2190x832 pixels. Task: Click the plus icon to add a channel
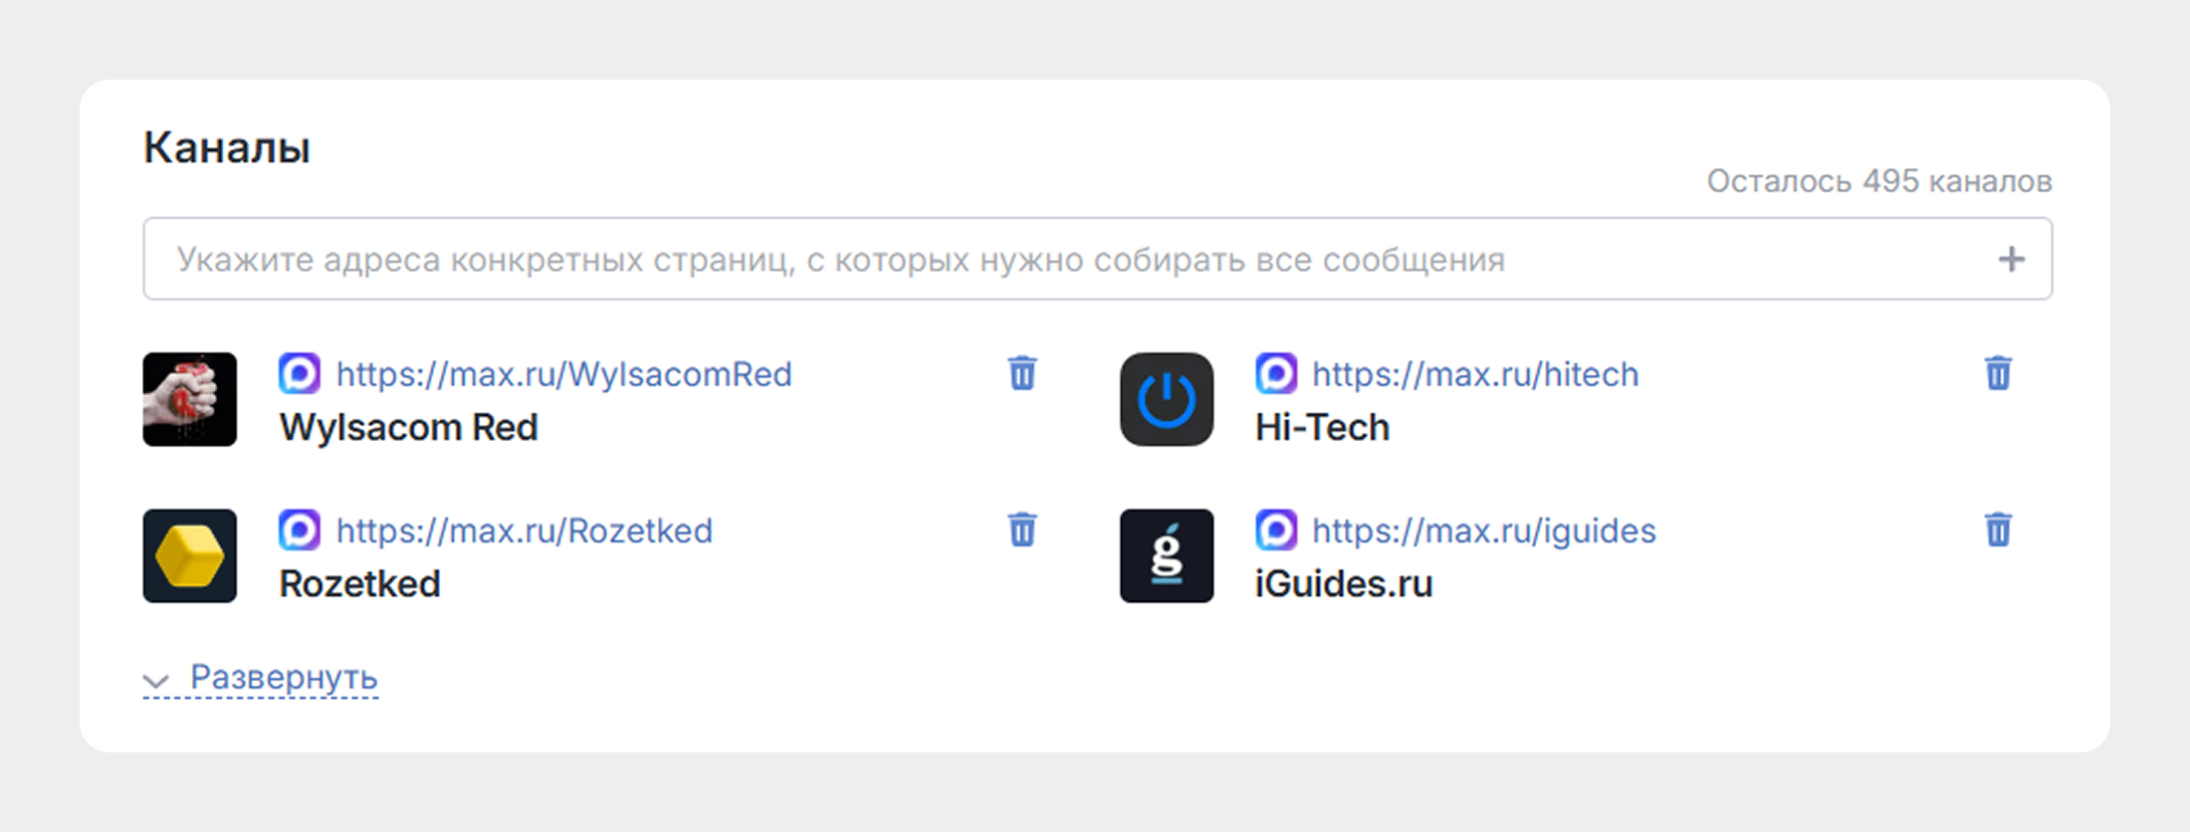tap(2011, 258)
